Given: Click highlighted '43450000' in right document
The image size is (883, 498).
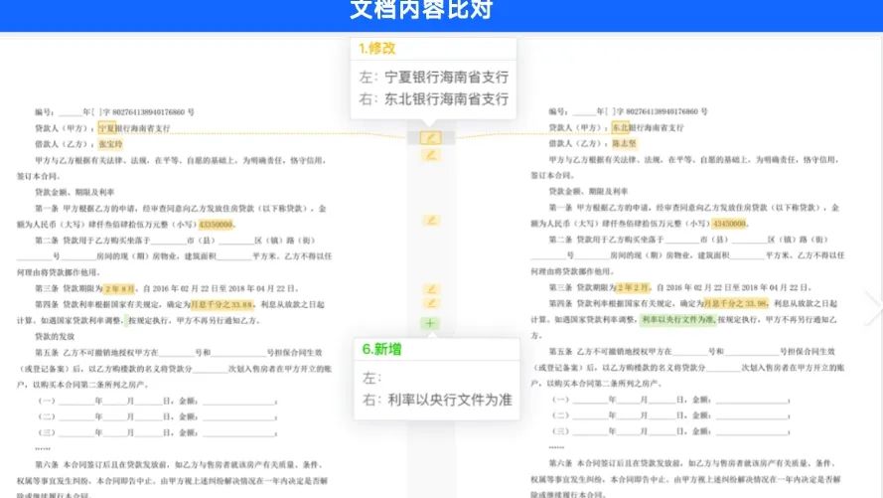Looking at the screenshot, I should tap(729, 224).
